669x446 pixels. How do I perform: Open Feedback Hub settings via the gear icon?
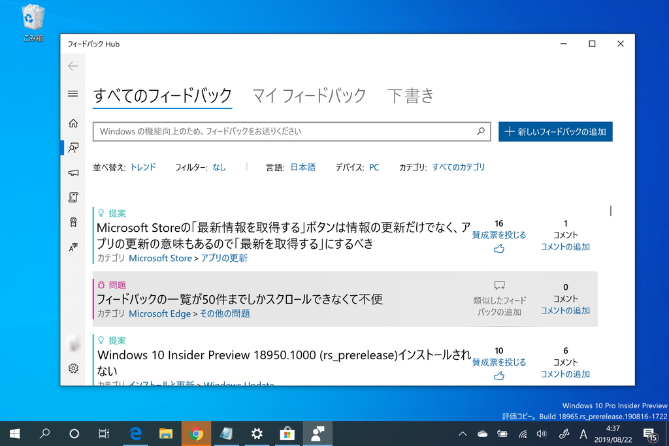pos(73,368)
